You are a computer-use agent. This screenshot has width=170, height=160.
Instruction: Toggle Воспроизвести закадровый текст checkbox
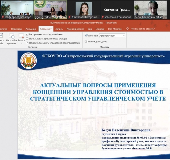click(27, 34)
